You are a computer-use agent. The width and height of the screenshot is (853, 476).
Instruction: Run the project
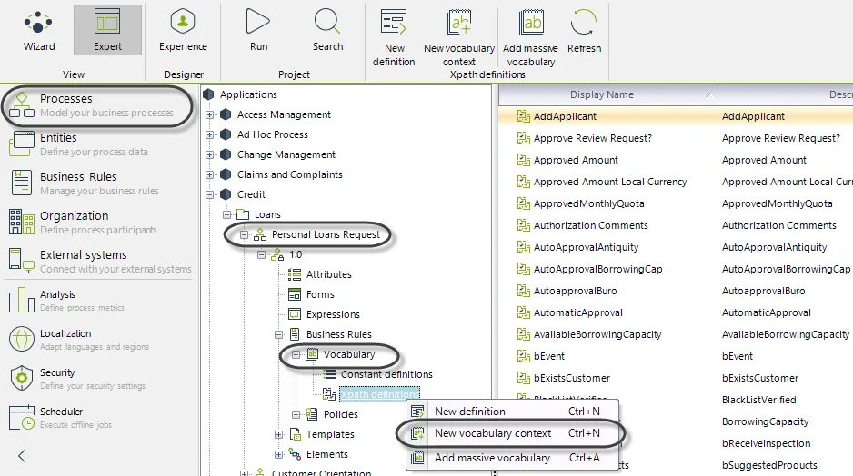point(258,30)
